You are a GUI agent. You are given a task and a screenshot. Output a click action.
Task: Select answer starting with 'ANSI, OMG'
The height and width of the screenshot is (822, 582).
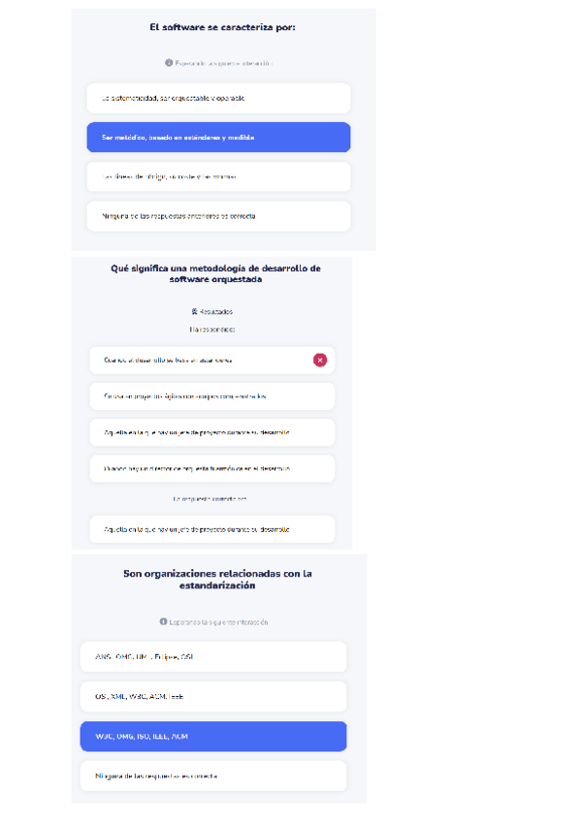pos(212,656)
